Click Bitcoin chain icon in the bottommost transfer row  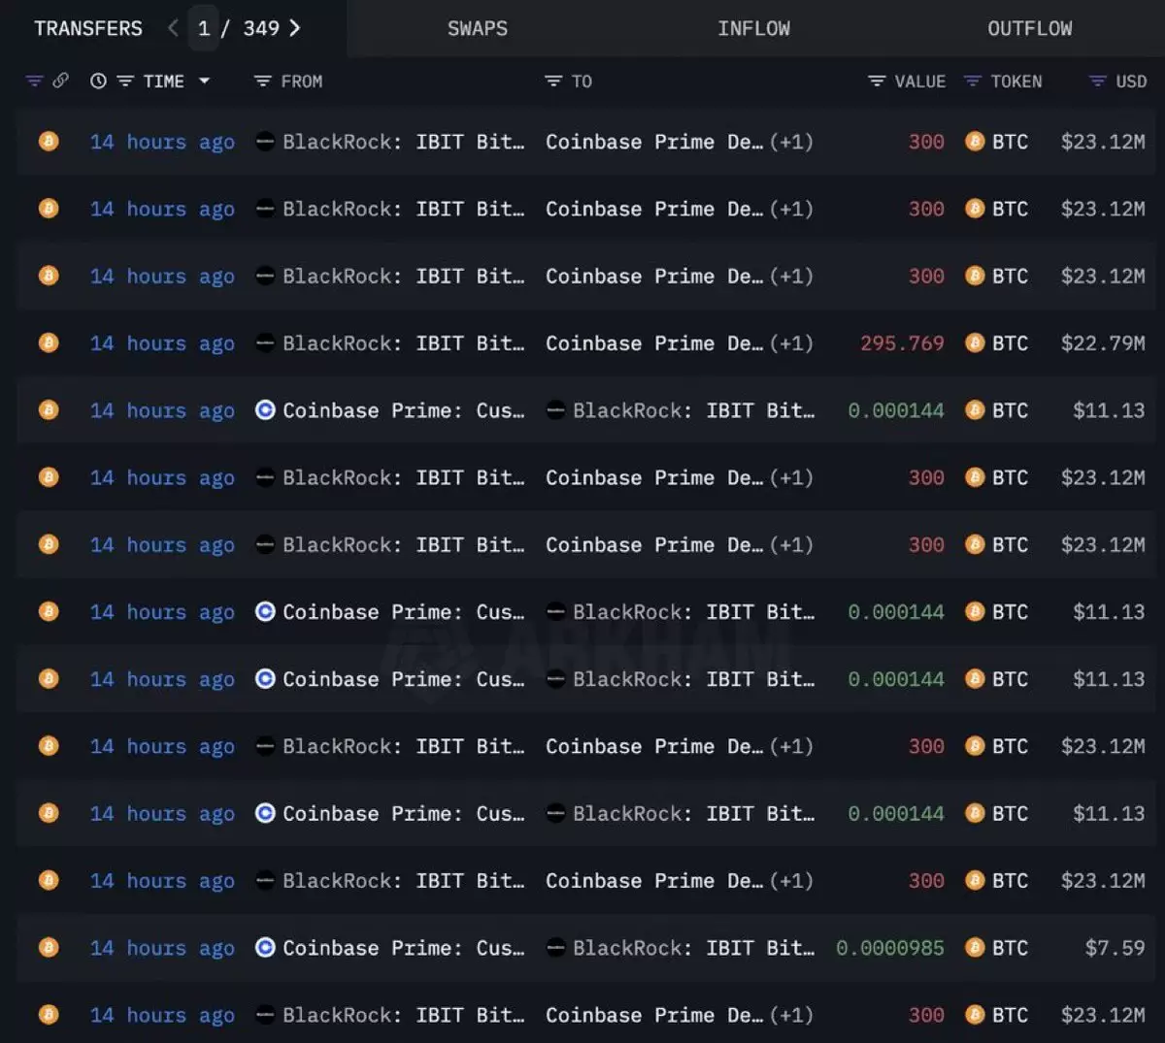click(48, 1014)
